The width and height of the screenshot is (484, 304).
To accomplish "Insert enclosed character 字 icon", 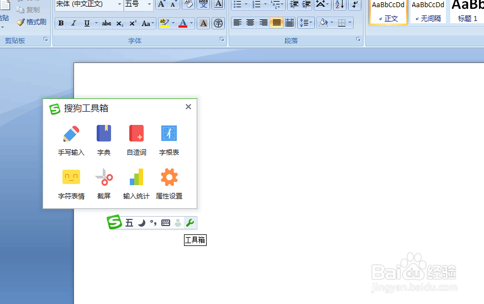I will 218,23.
